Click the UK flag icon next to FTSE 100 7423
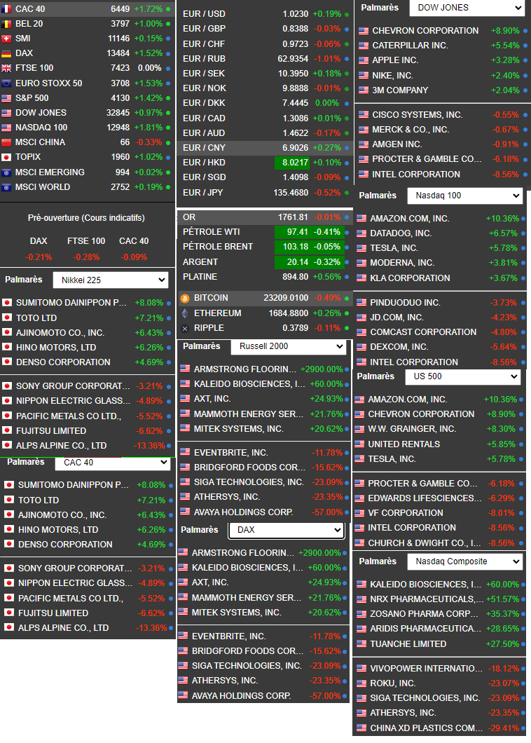The width and height of the screenshot is (531, 743). 6,68
